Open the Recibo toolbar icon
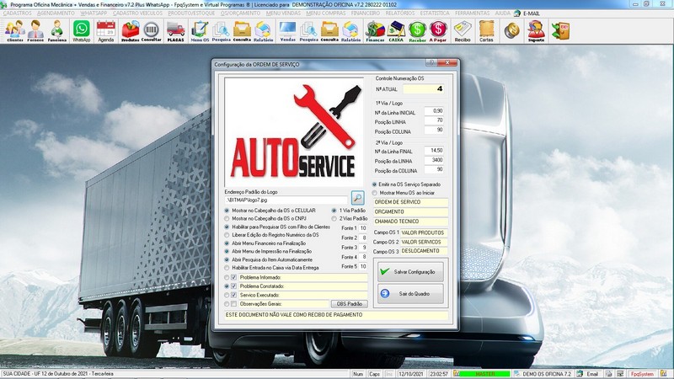 [x=462, y=32]
